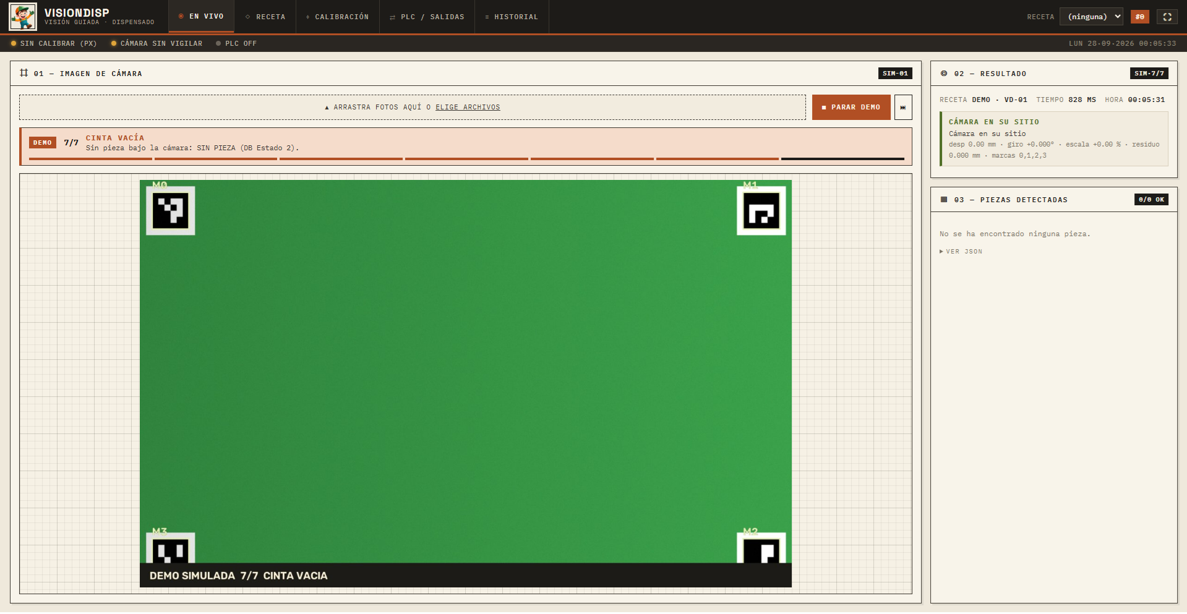Click the Cámara Sin Vigilar status indicator
Viewport: 1187px width, 614px height.
pos(157,43)
